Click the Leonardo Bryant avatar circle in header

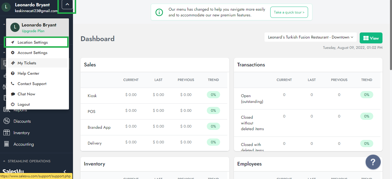coord(6,7)
